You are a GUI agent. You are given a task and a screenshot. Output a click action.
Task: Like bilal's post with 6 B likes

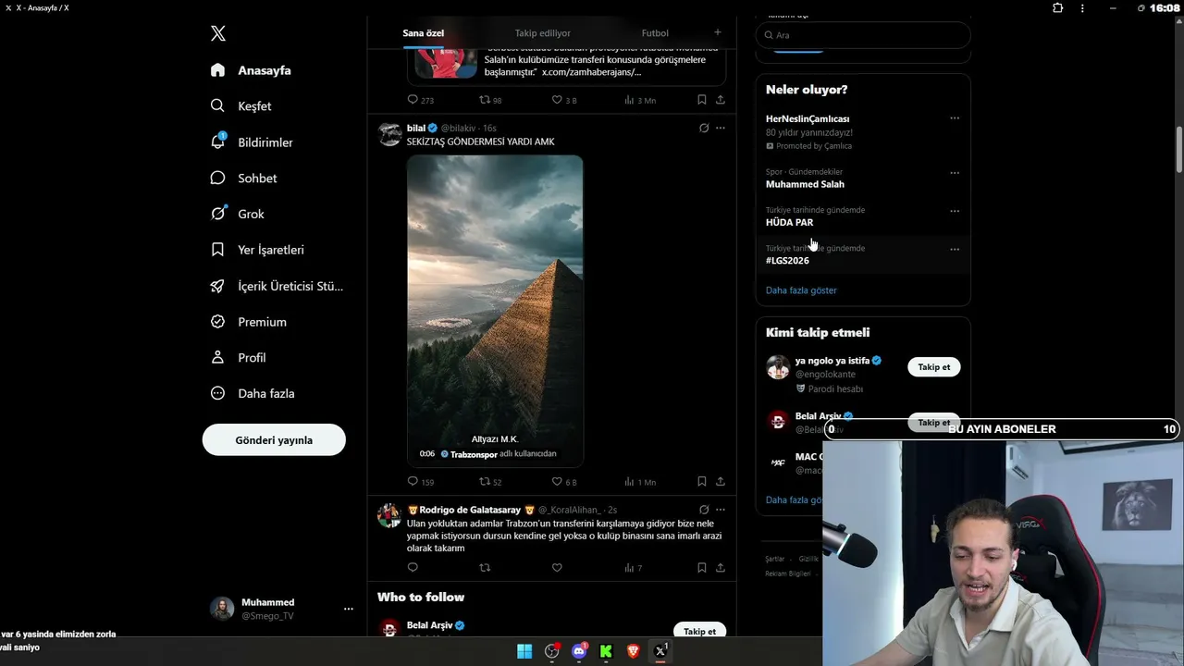click(564, 482)
